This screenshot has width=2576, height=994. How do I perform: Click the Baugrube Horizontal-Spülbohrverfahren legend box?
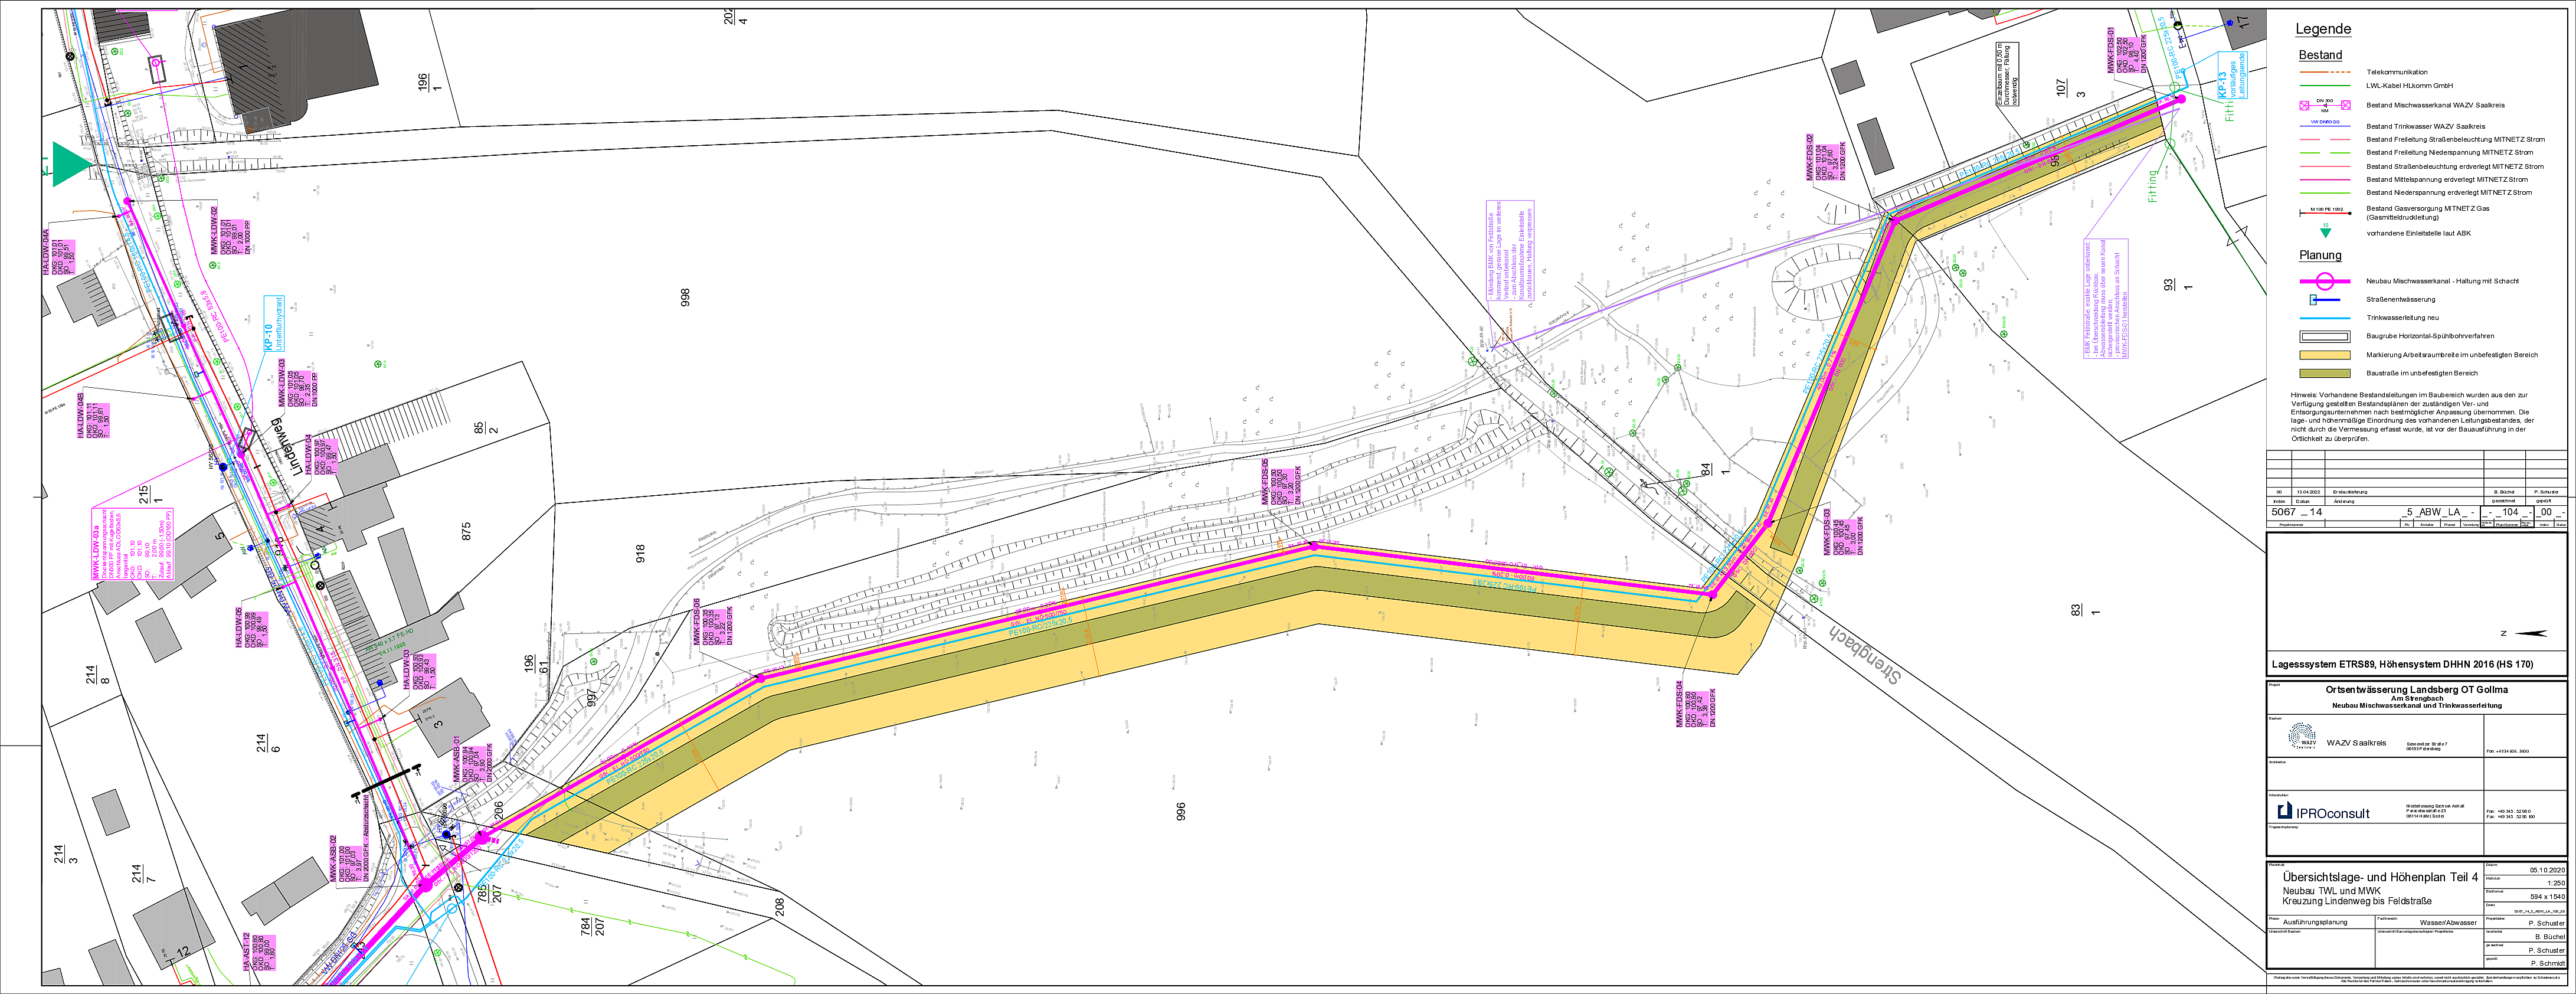[2325, 336]
